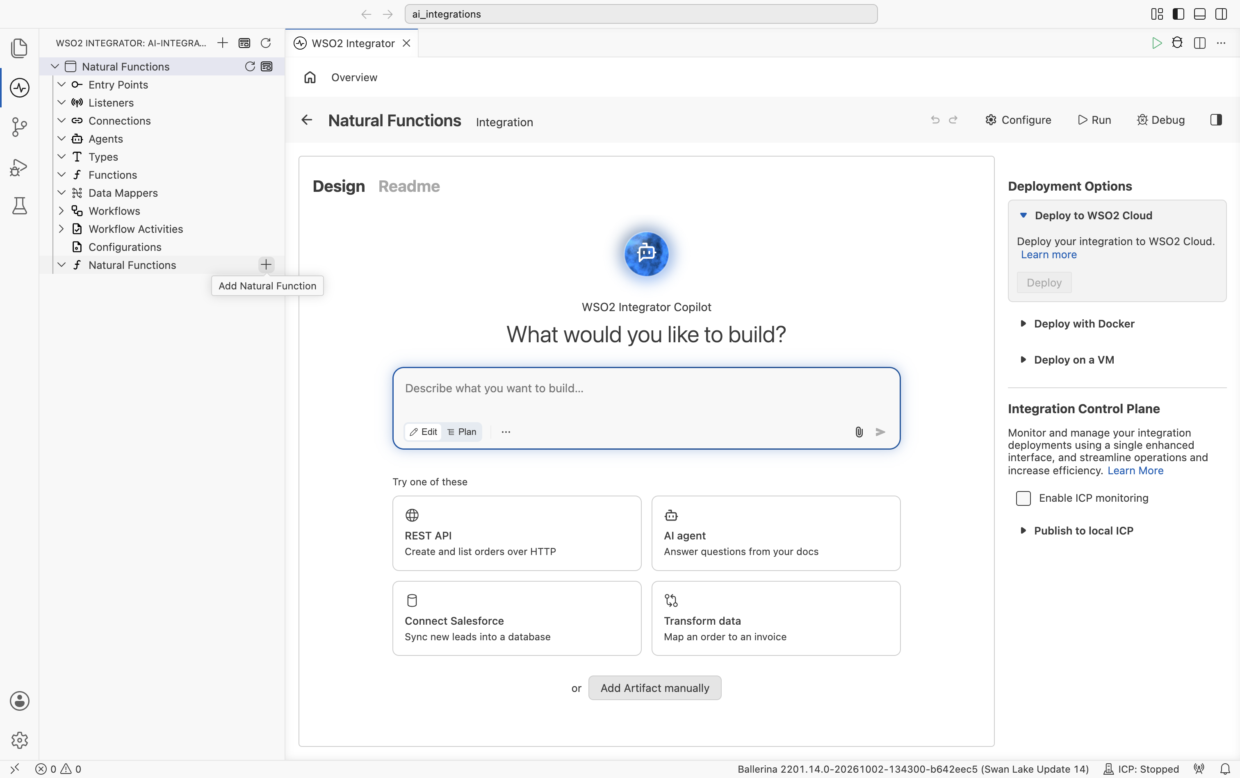Click the refresh icon in sidebar header
1240x778 pixels.
pyautogui.click(x=266, y=43)
